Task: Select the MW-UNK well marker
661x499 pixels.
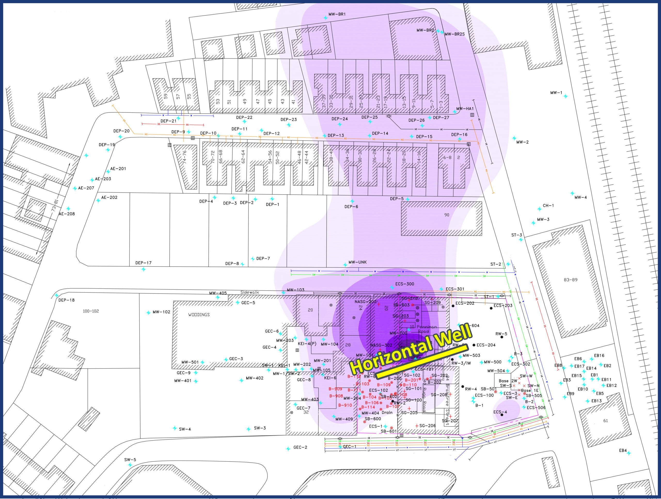Action: (345, 265)
